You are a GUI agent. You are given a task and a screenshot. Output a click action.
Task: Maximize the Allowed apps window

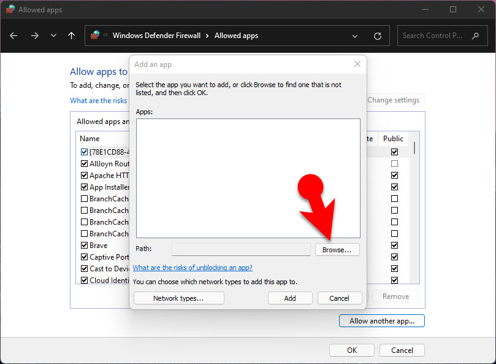pos(453,9)
